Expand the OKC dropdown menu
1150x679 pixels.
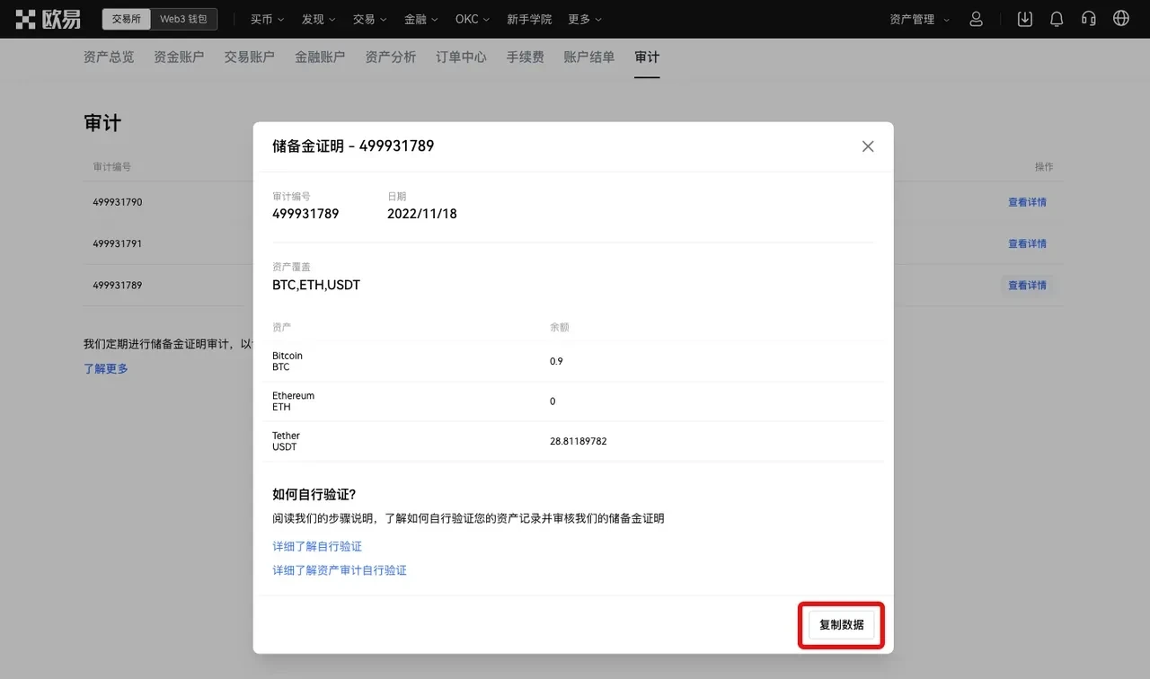click(473, 19)
